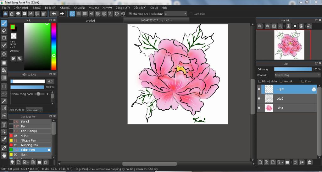Undock the Lớp layer panel

click(x=316, y=63)
